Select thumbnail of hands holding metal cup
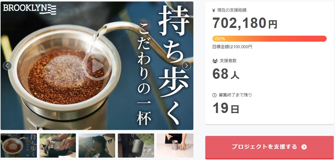 58,146
